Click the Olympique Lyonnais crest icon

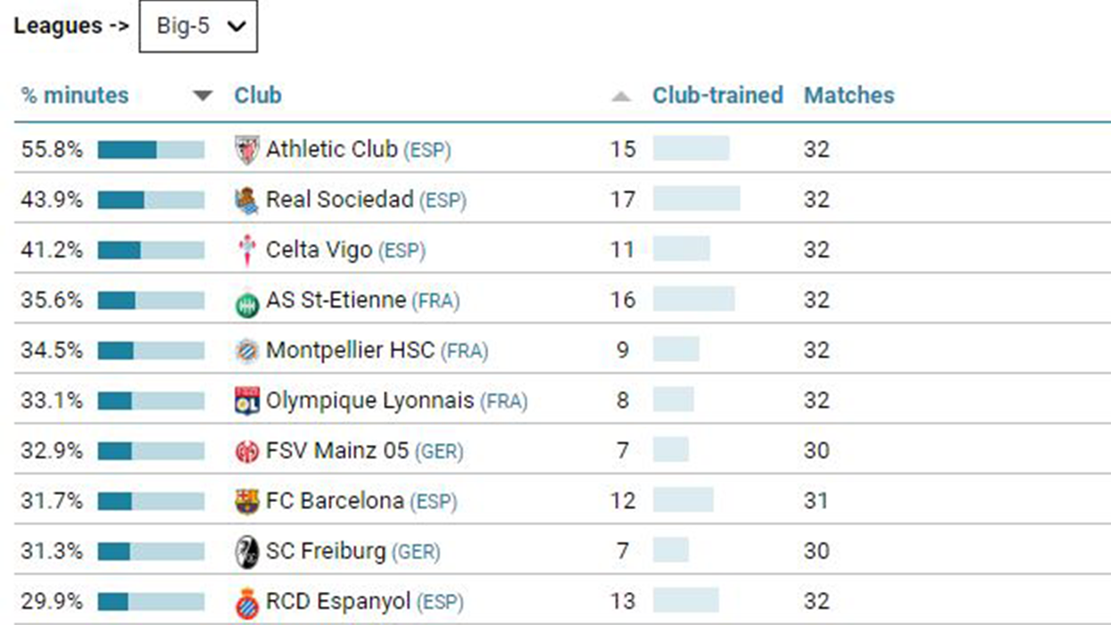tap(246, 401)
